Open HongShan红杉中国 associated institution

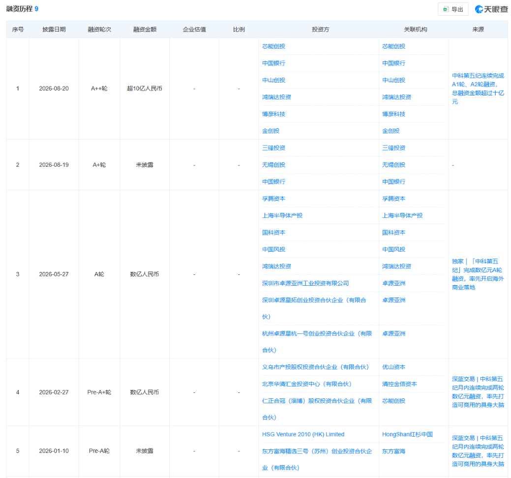click(407, 434)
